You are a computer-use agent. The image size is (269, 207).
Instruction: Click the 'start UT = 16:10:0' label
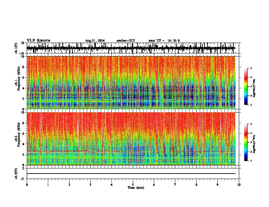point(164,41)
